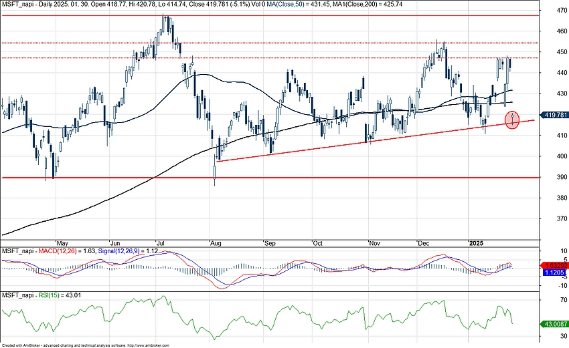Image resolution: width=569 pixels, height=348 pixels.
Task: Select the Dec label on time axis
Action: pos(424,243)
